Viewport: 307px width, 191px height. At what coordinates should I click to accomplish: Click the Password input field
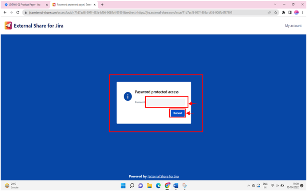(166, 102)
